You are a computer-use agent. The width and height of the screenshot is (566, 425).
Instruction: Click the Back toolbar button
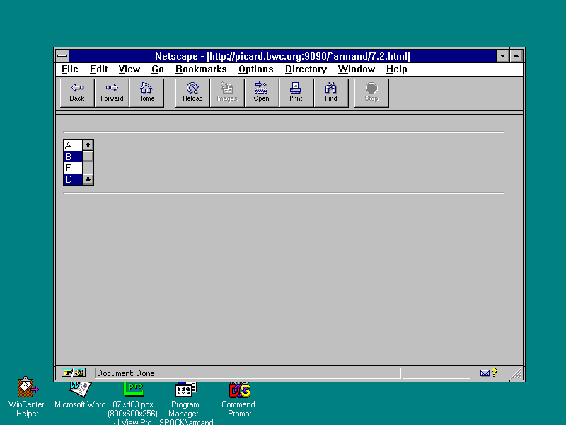coord(77,93)
